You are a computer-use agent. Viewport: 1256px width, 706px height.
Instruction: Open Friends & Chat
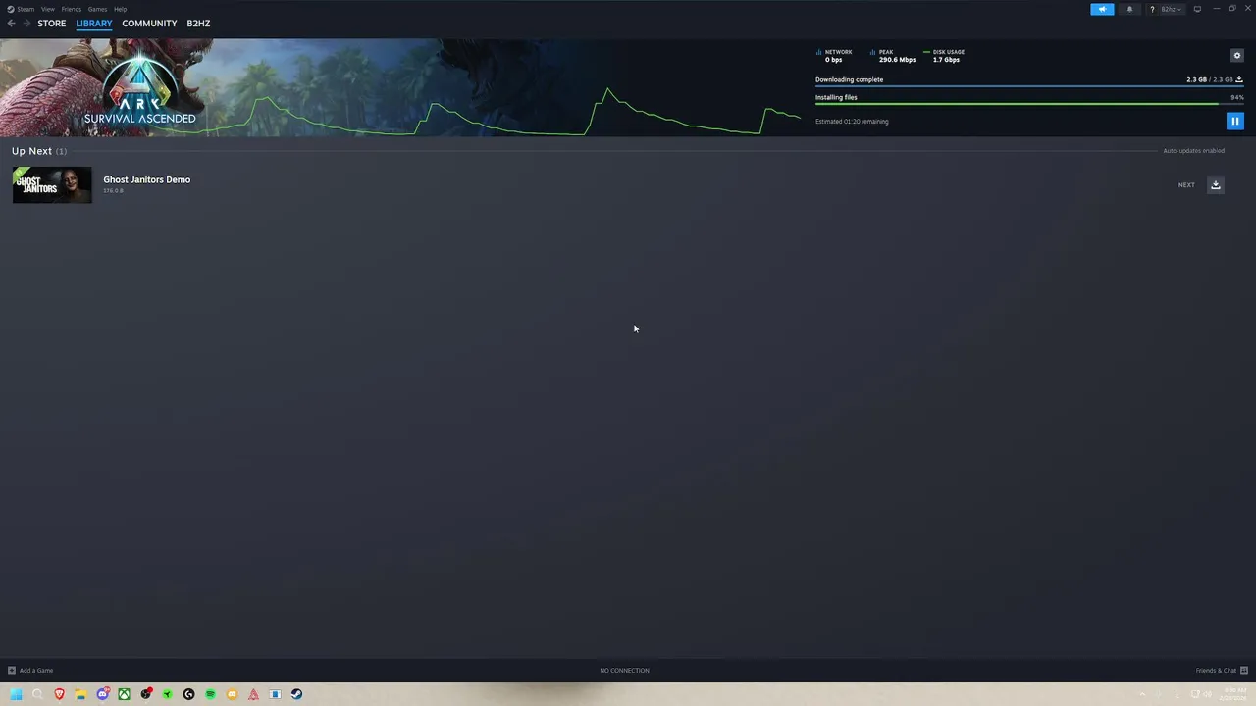tap(1222, 671)
